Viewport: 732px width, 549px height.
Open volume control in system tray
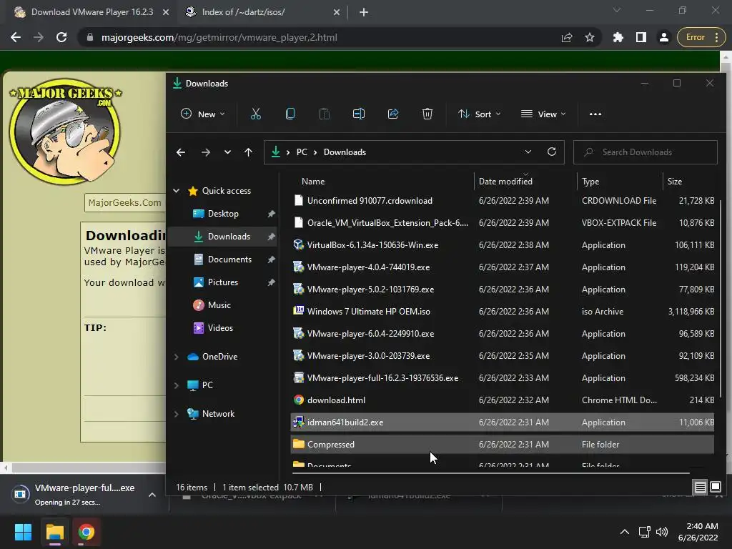click(x=662, y=532)
